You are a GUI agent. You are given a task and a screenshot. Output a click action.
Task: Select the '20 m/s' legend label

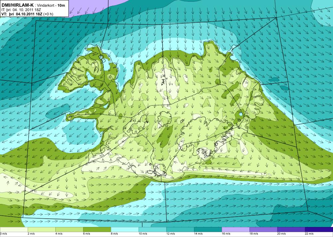click(282, 234)
